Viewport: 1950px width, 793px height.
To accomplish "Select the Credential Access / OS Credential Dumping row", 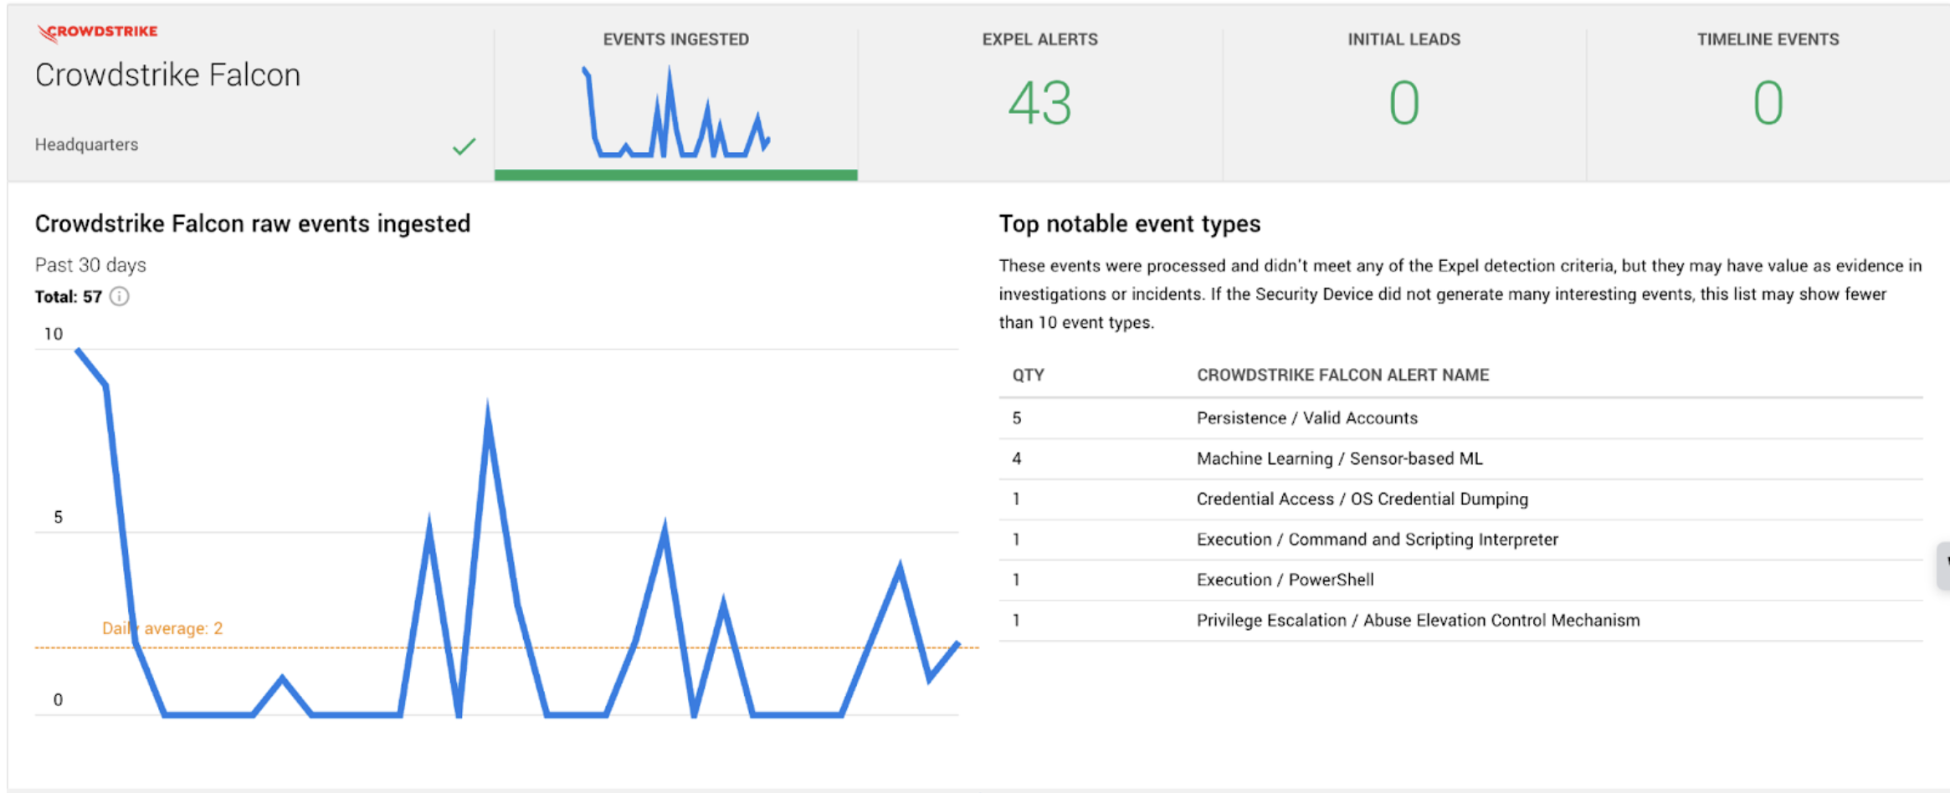I will tap(1460, 499).
